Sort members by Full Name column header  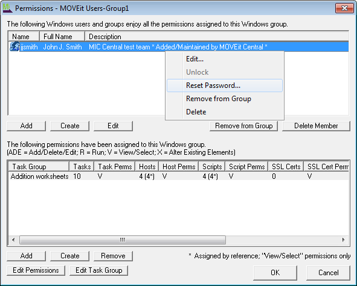click(62, 36)
